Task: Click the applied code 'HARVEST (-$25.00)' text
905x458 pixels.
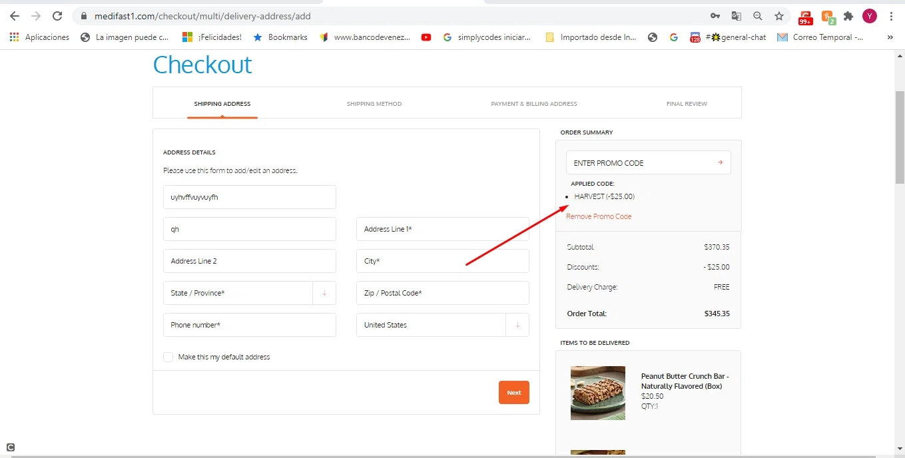Action: (x=605, y=196)
